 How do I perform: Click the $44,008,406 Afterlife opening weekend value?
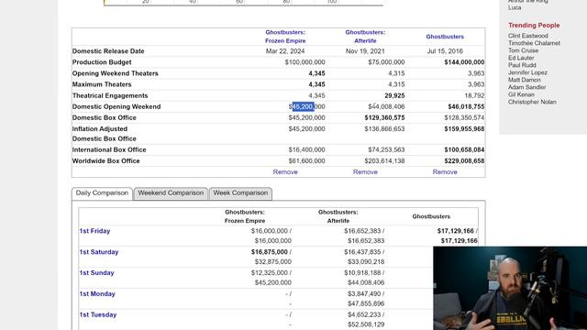pyautogui.click(x=386, y=107)
